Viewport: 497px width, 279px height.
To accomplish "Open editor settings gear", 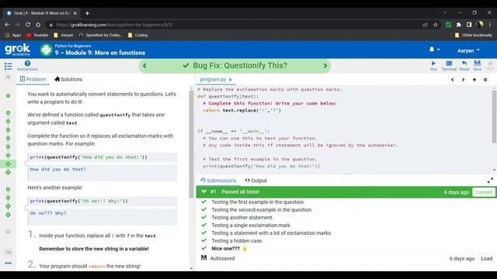I will 485,80.
